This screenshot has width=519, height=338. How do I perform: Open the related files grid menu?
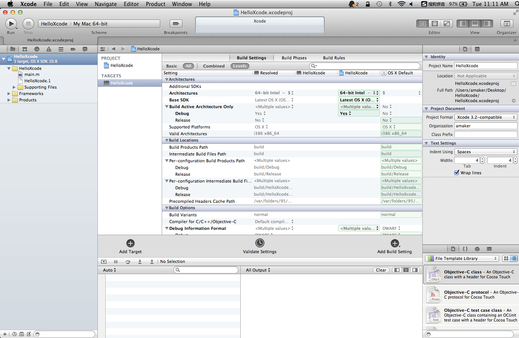pos(103,49)
